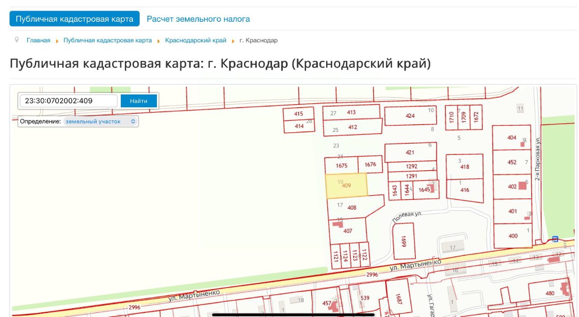579x317 pixels.
Task: Open 'Краснодарский край' breadcrumb link
Action: tap(195, 40)
